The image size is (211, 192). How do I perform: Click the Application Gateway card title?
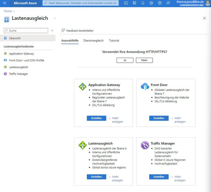click(x=104, y=85)
